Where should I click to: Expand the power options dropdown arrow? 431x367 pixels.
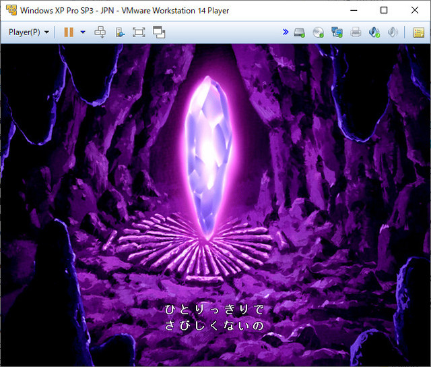click(83, 32)
